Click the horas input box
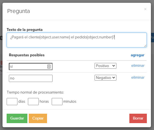Viewport: 154px width, 130px height. coord(33,102)
